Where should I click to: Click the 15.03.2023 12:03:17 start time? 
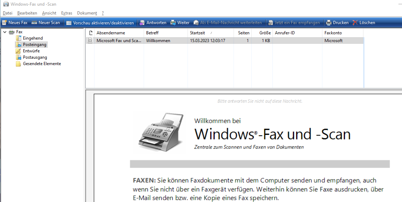pyautogui.click(x=208, y=40)
